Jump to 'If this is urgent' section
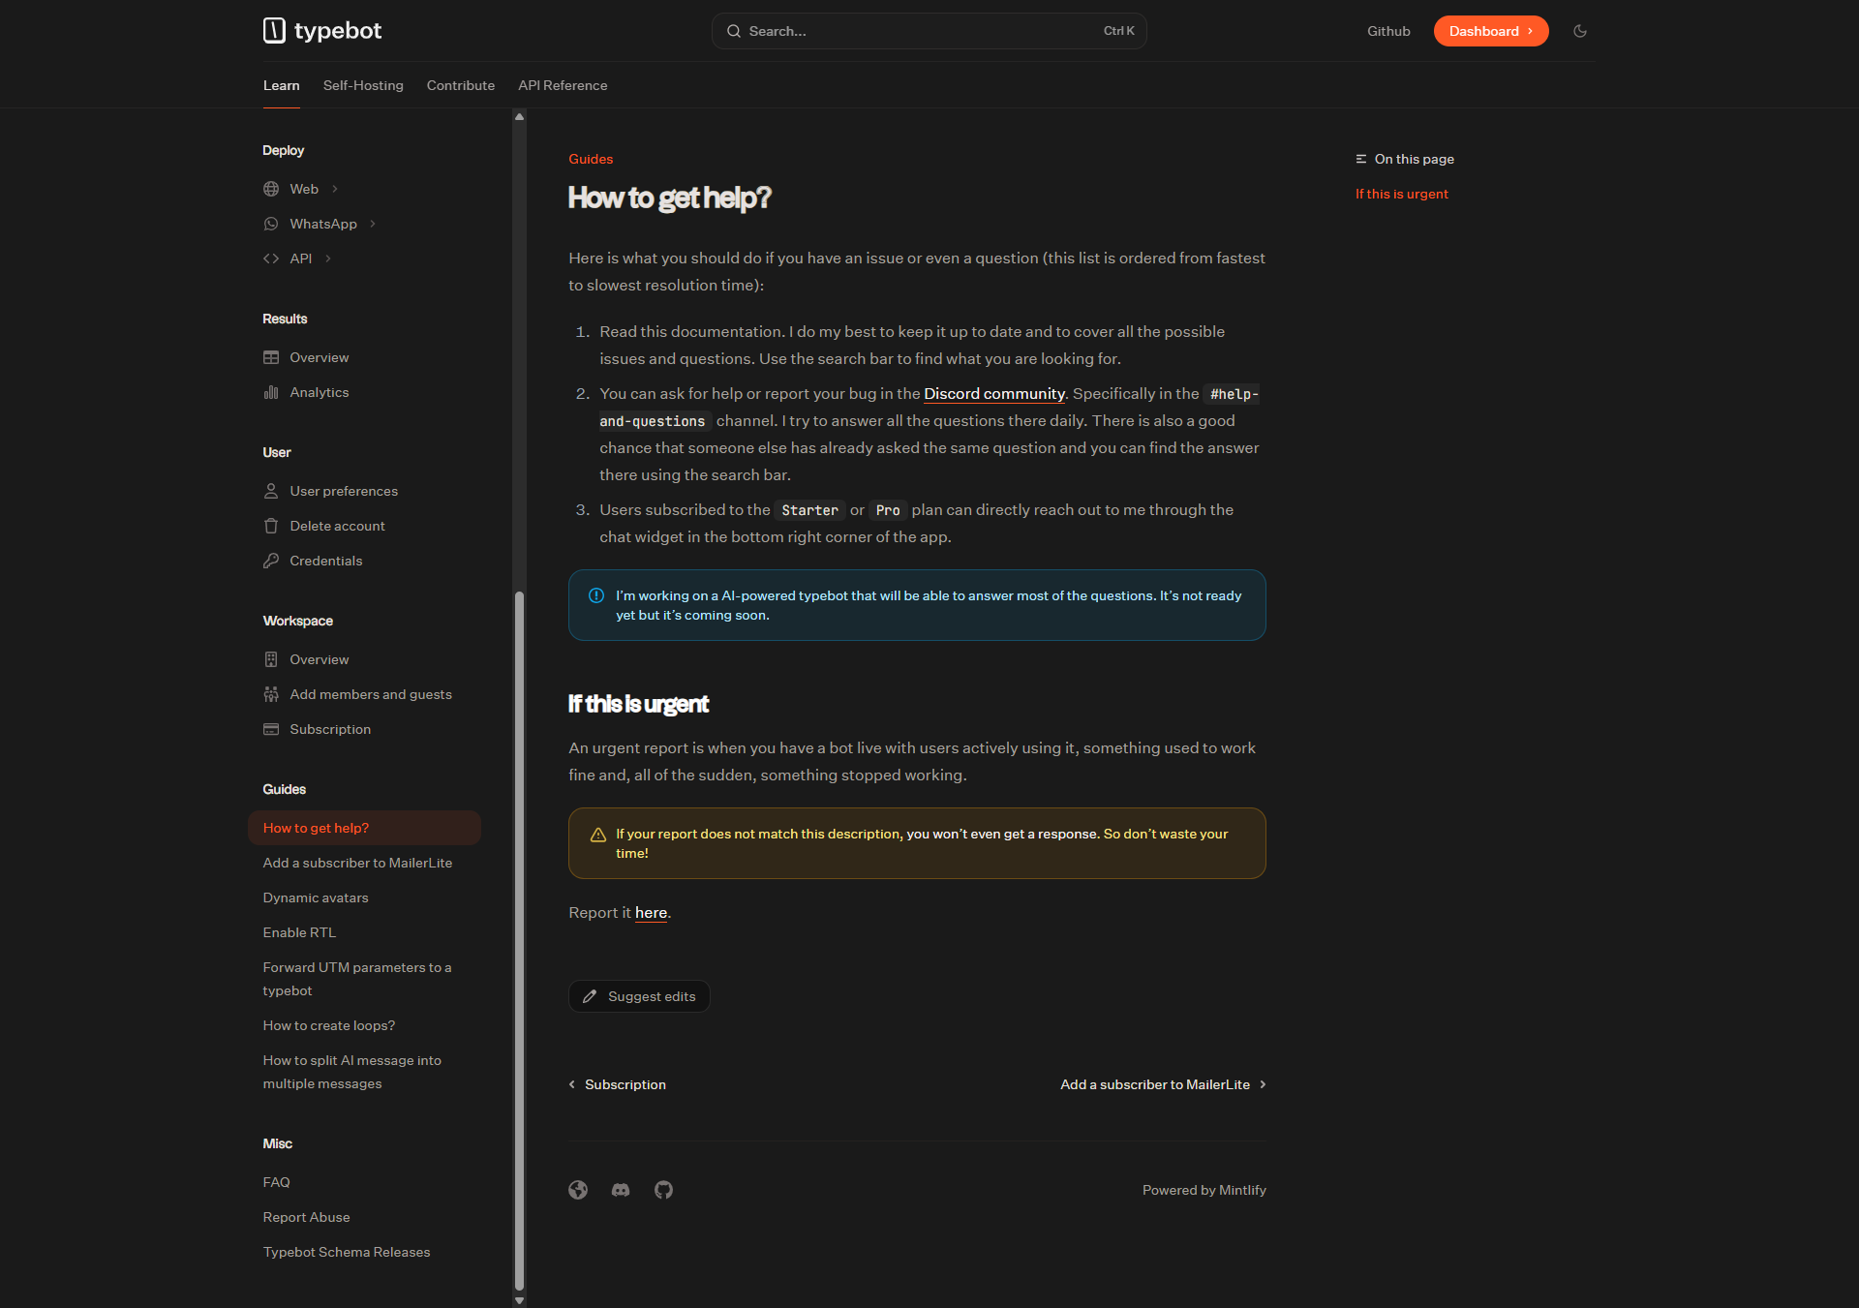Viewport: 1859px width, 1308px height. click(1401, 194)
